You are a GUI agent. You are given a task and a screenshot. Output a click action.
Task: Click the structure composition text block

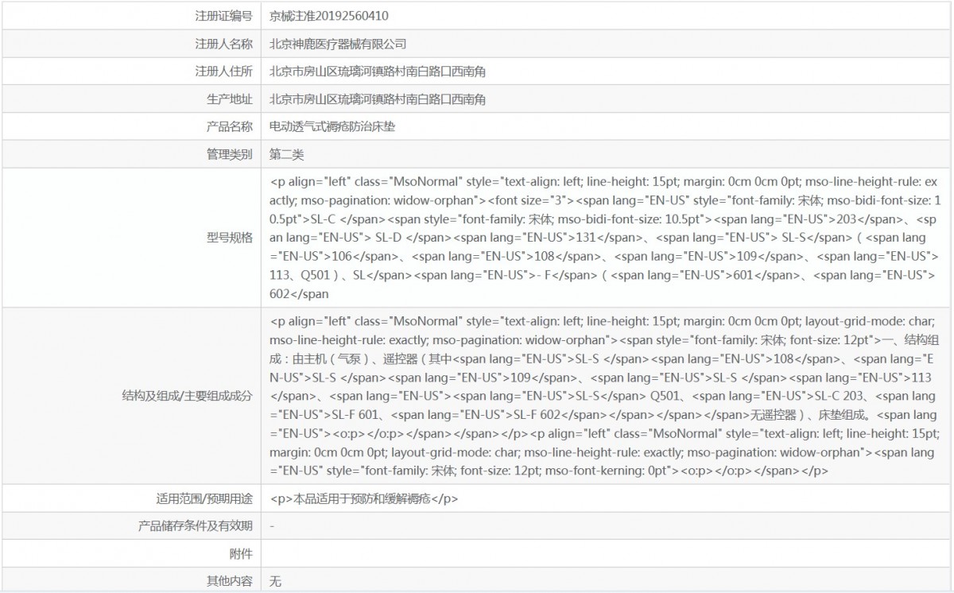606,396
